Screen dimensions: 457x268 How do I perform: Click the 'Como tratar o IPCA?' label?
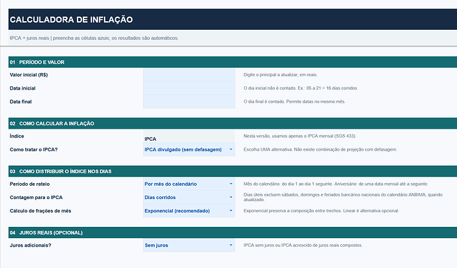coord(34,149)
